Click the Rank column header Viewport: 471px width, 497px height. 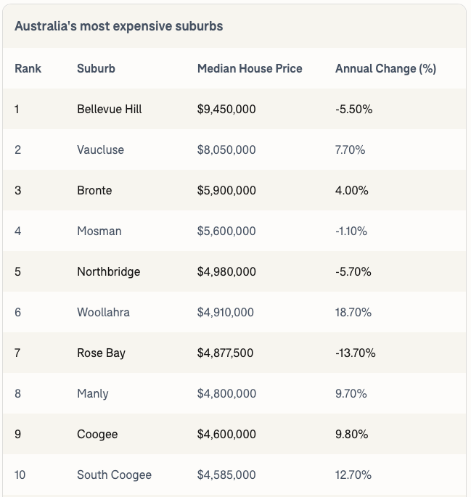pyautogui.click(x=28, y=69)
